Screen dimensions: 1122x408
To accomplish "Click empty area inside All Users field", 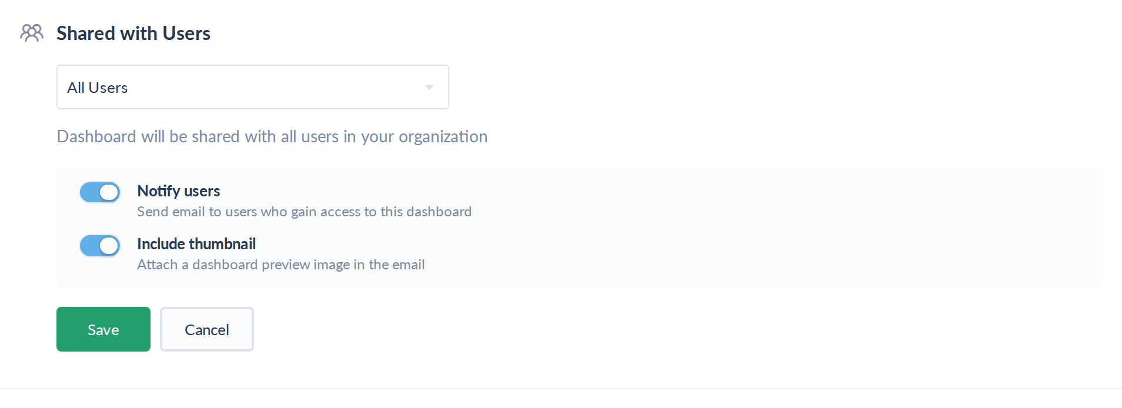I will click(276, 87).
